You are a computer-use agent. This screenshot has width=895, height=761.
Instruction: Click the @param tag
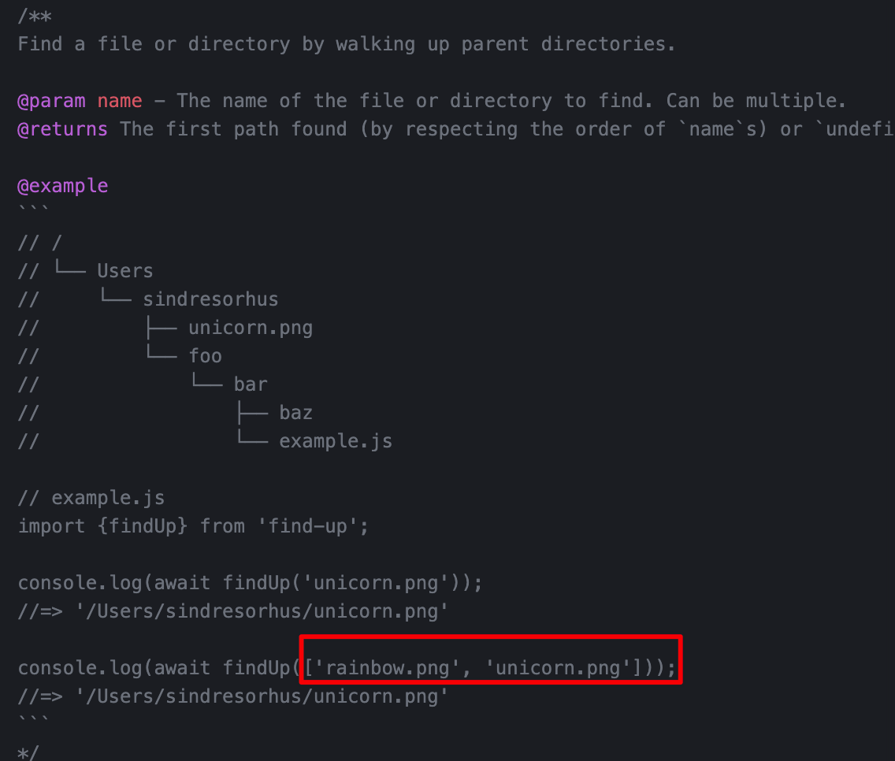[x=51, y=102]
